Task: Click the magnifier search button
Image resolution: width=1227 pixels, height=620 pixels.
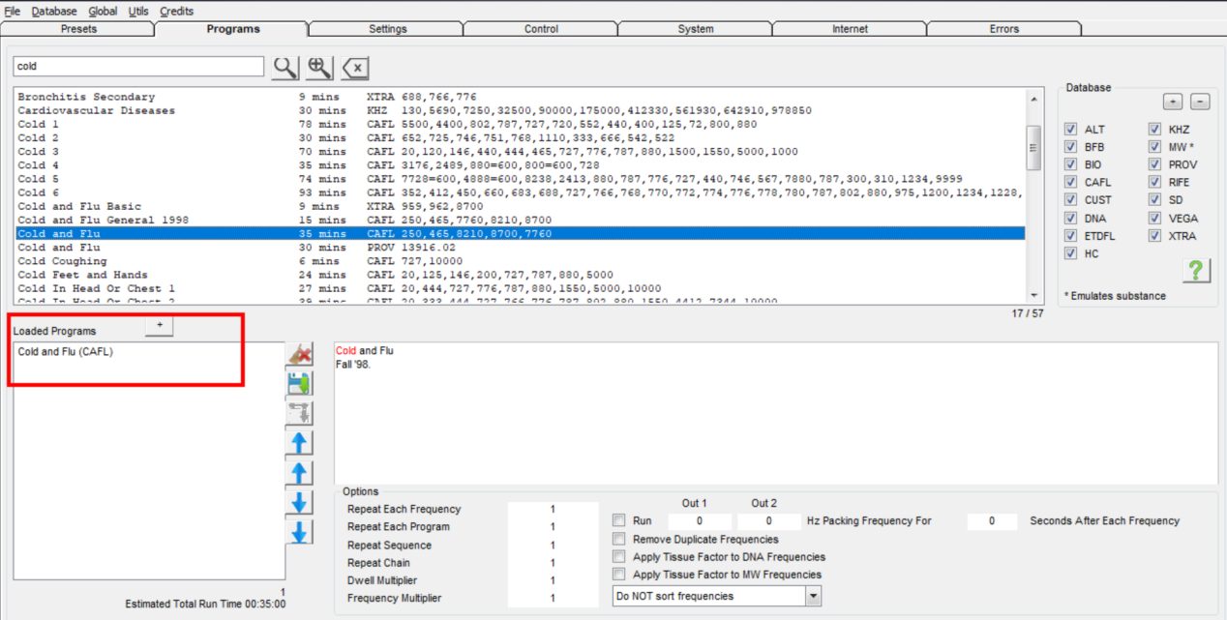Action: (285, 67)
